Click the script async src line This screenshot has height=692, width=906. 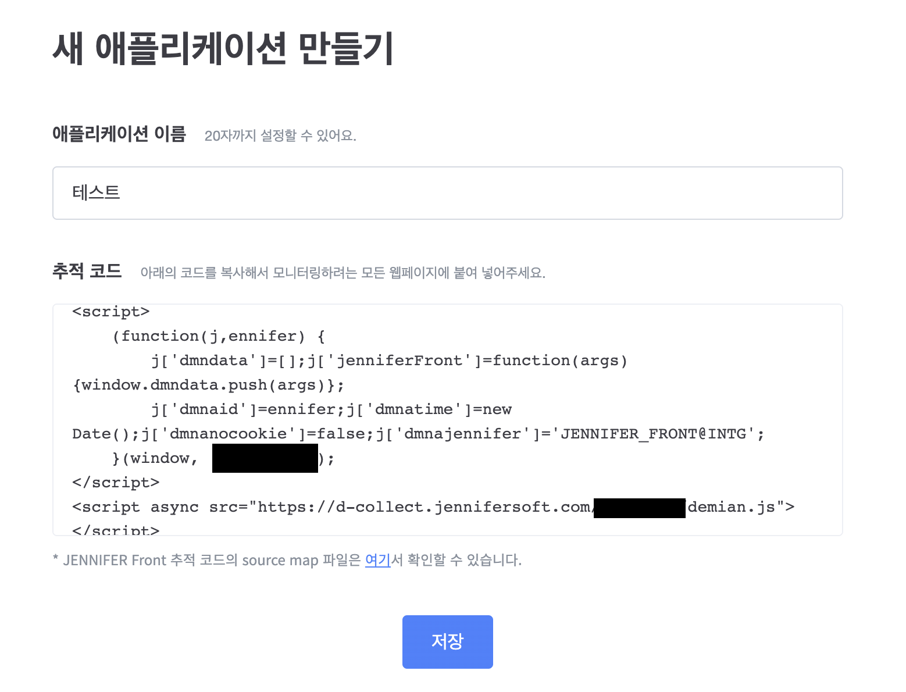point(433,507)
